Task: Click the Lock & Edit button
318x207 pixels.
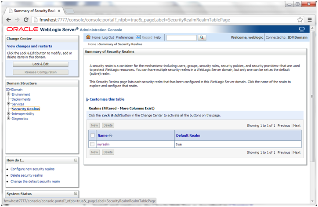Action: pos(40,64)
